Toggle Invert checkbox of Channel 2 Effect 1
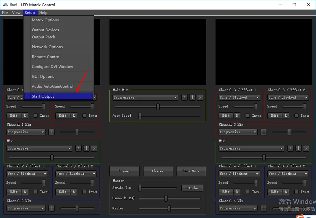316x218 pixels. pos(36,192)
